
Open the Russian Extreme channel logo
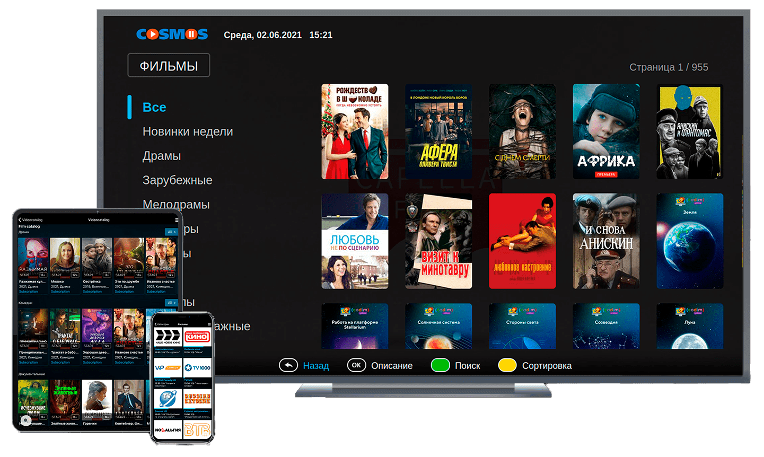(x=197, y=399)
